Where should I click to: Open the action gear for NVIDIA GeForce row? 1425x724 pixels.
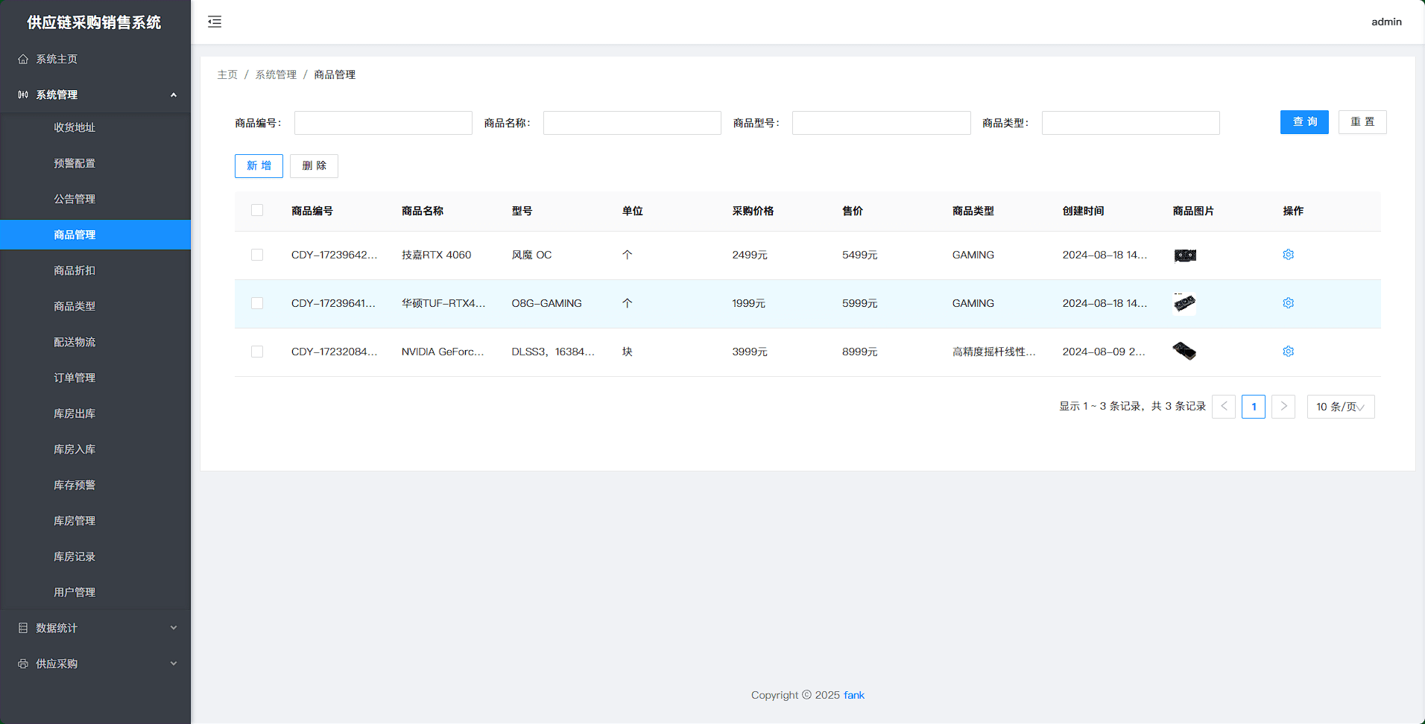point(1288,352)
